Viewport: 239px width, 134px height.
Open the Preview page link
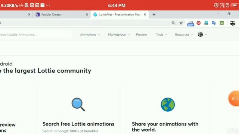coord(142,35)
